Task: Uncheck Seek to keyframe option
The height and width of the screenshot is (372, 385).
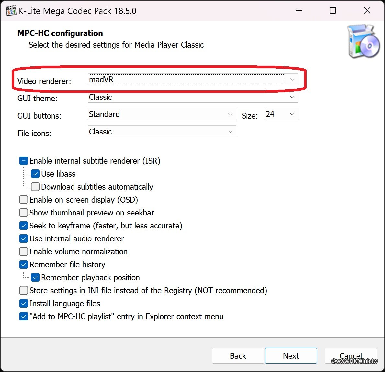Action: tap(24, 226)
